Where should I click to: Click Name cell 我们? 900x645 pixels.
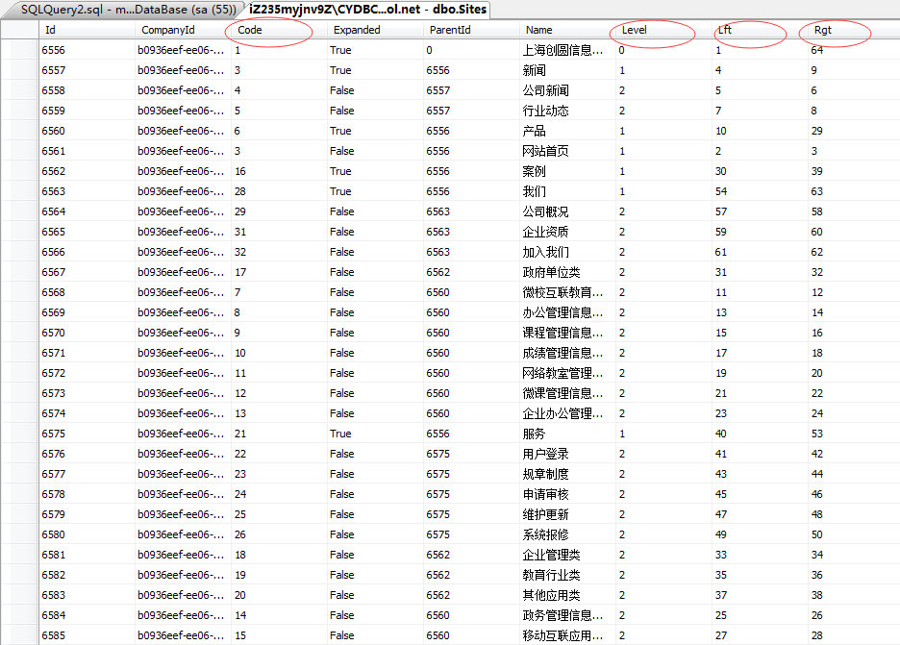(x=567, y=191)
